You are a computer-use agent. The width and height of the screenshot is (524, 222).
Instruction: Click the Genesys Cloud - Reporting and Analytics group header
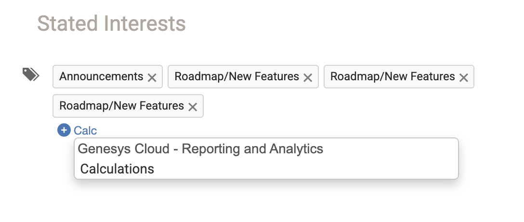tap(200, 149)
